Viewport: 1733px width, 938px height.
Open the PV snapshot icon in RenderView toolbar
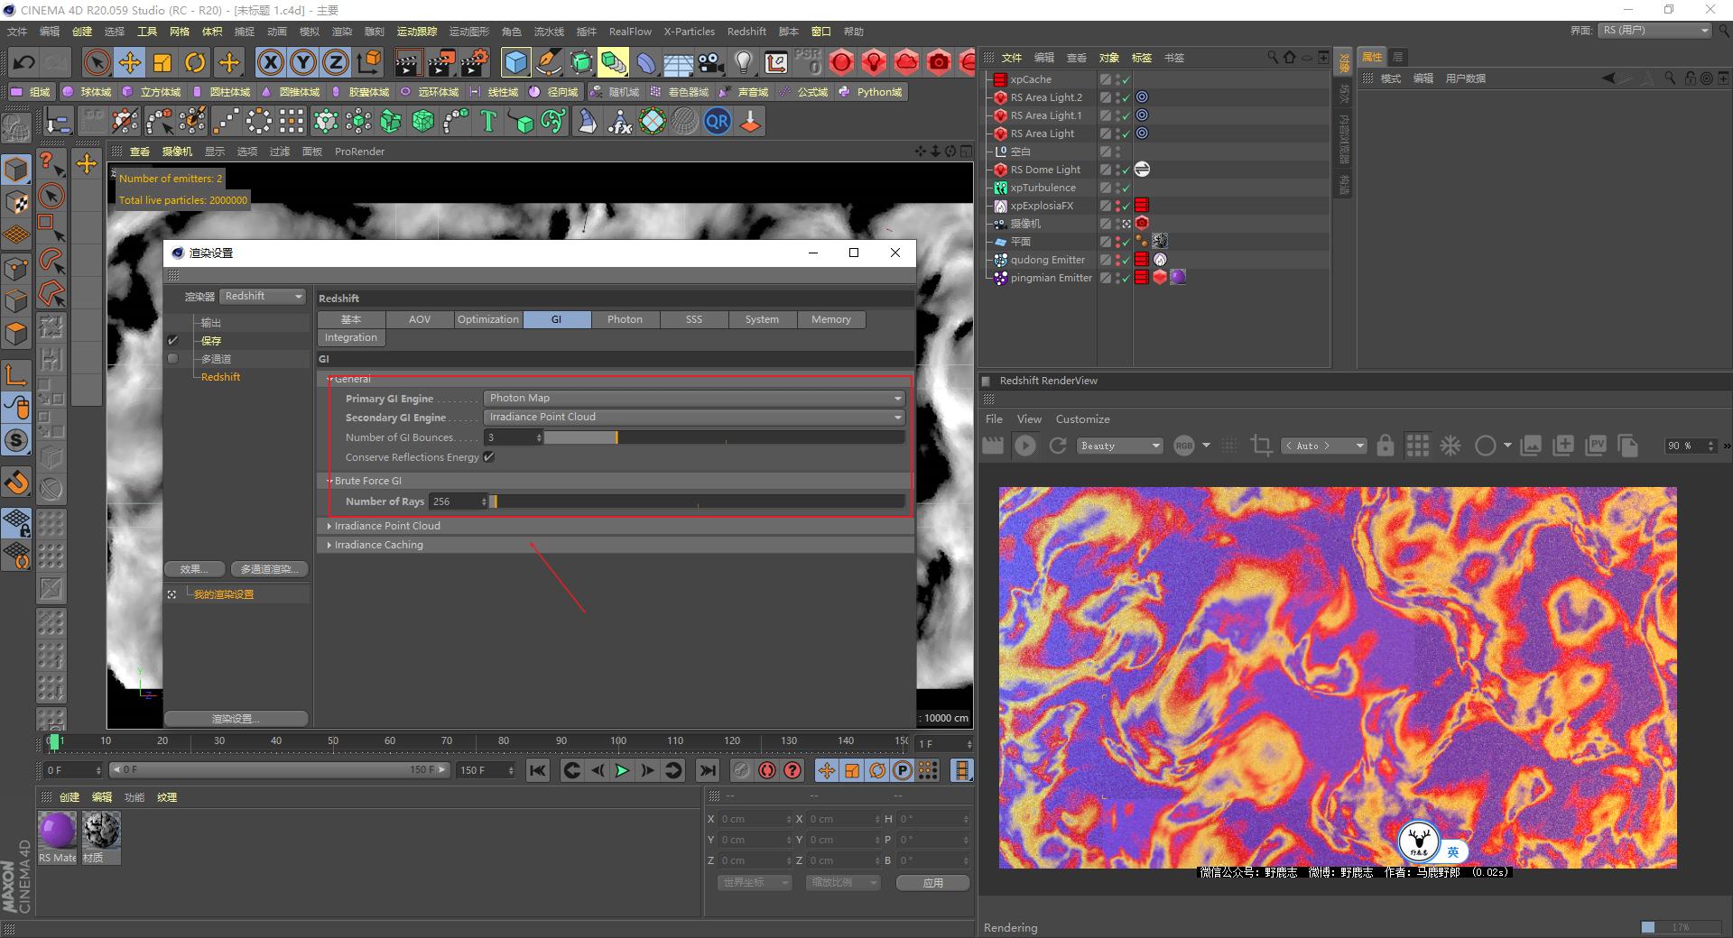[1596, 446]
